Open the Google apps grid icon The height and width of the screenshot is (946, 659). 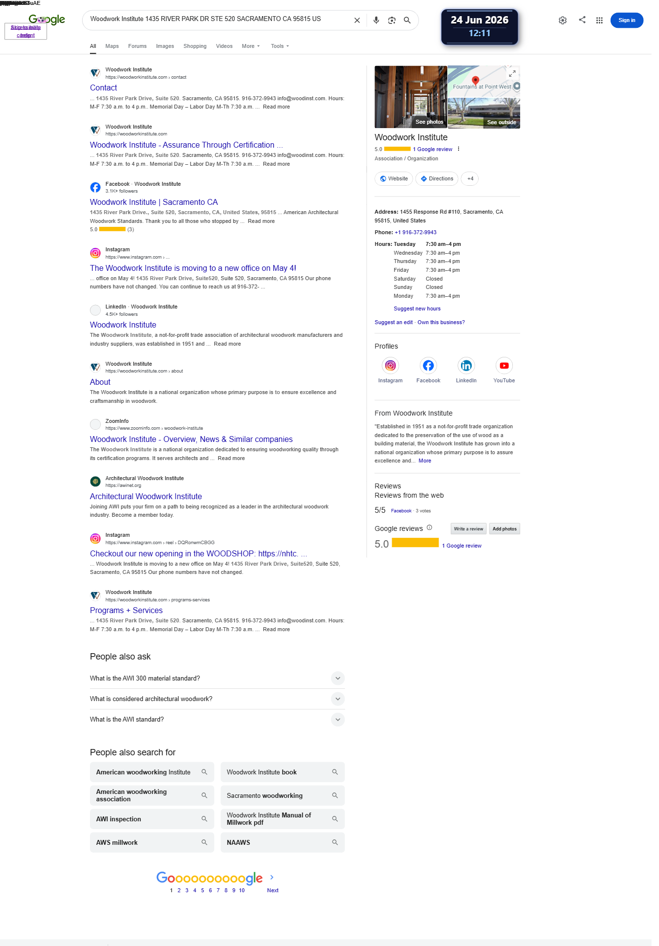tap(599, 21)
